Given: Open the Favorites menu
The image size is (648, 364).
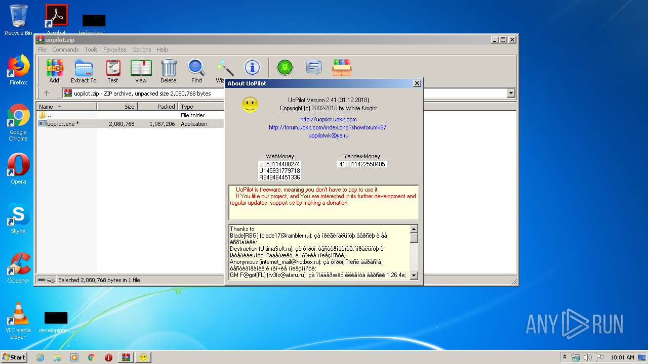Looking at the screenshot, I should [115, 50].
